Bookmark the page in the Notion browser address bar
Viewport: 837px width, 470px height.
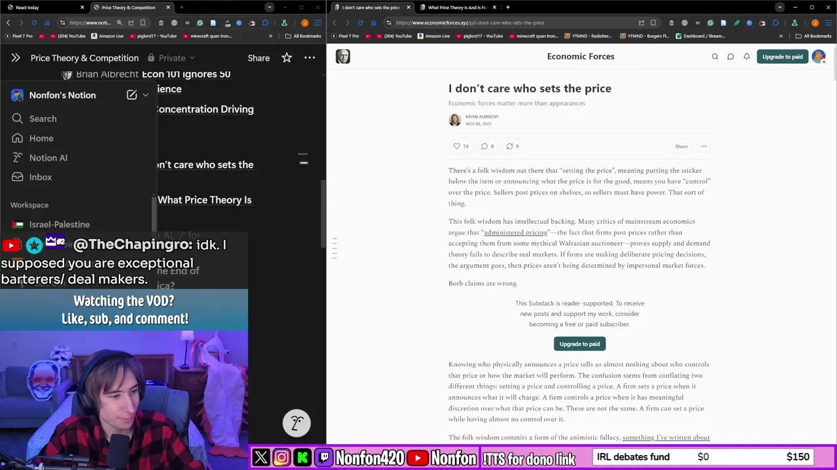143,23
